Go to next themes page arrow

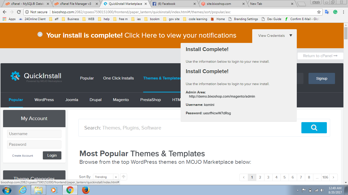tap(333, 177)
